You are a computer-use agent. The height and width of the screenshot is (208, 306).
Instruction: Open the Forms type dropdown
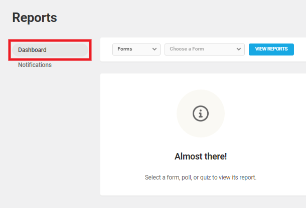[136, 49]
